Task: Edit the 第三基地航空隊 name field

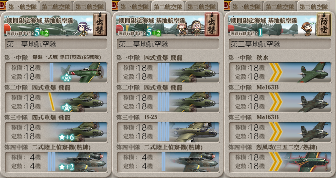Action: [x=280, y=44]
